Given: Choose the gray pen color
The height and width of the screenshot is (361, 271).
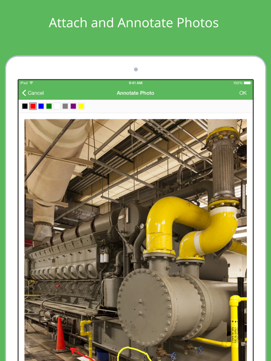Looking at the screenshot, I should 65,106.
